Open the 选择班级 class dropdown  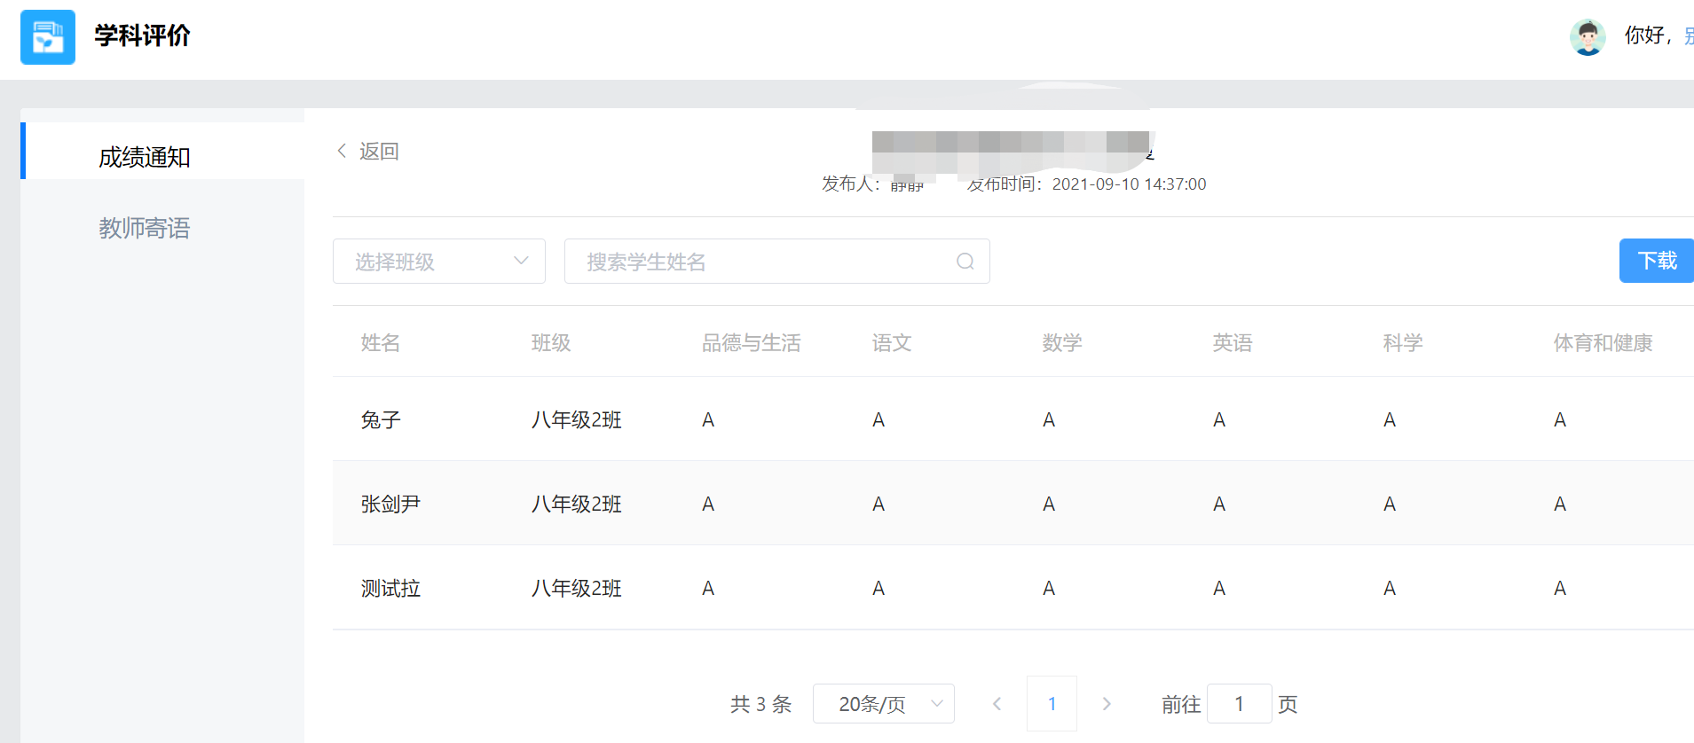tap(438, 262)
